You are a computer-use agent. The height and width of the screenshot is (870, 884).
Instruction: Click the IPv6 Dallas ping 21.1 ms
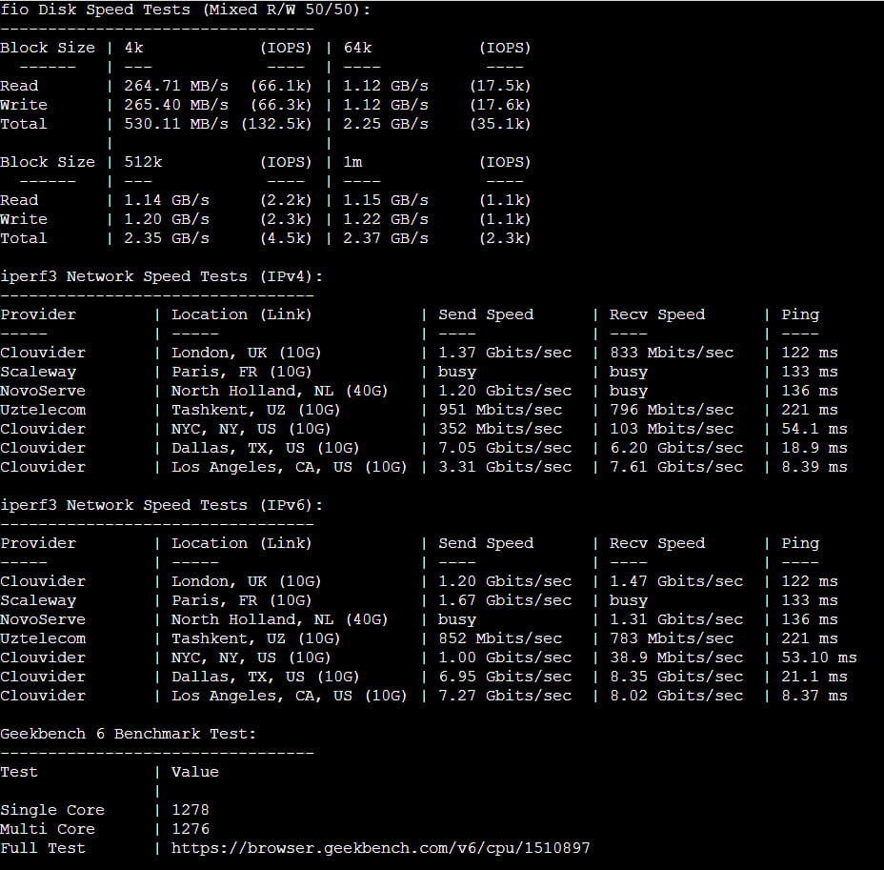tap(814, 678)
